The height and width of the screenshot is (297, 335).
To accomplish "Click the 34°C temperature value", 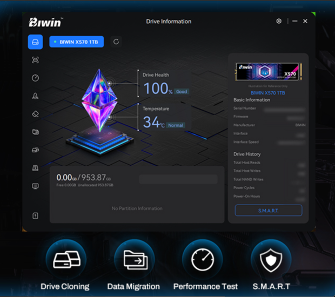I will [153, 122].
